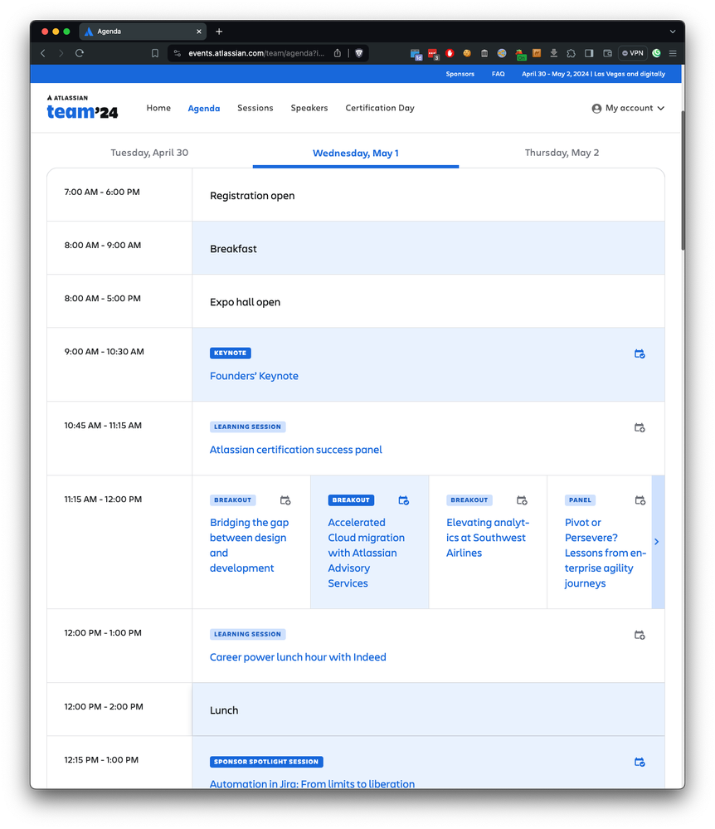Open Atlassian certification success panel link

[x=296, y=450]
